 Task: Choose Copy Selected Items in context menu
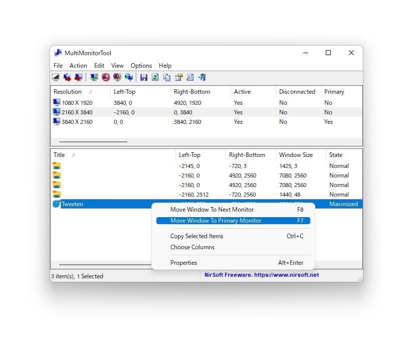click(233, 236)
